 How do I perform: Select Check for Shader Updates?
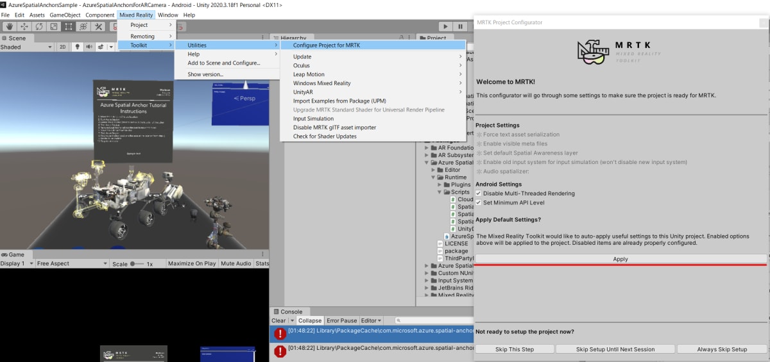373,136
